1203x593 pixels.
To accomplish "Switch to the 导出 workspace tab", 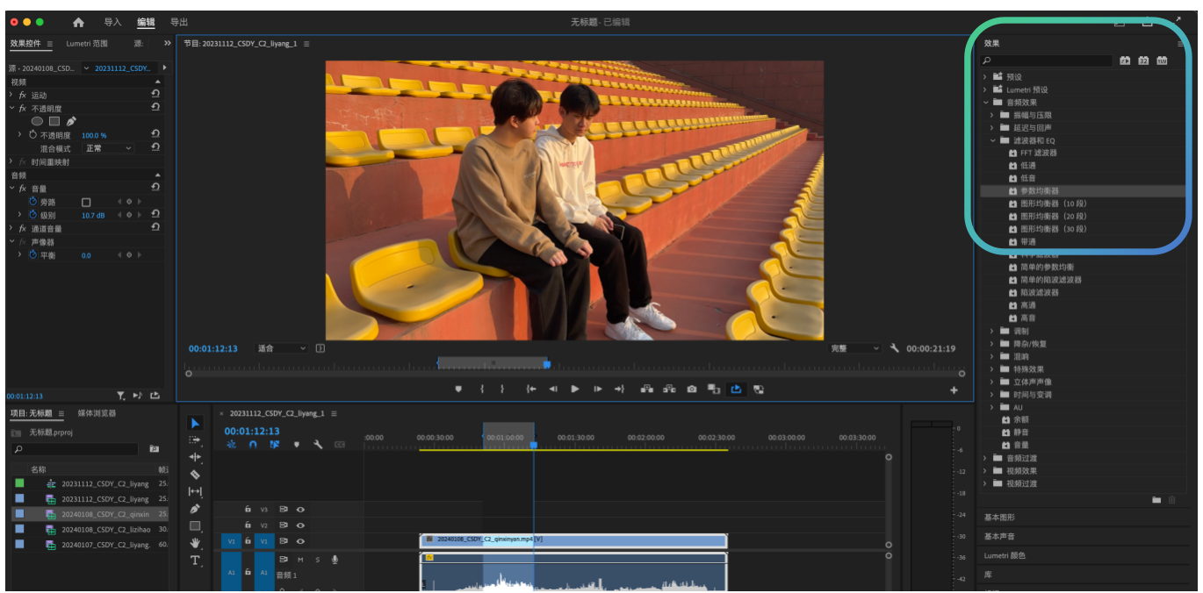I will [x=178, y=22].
